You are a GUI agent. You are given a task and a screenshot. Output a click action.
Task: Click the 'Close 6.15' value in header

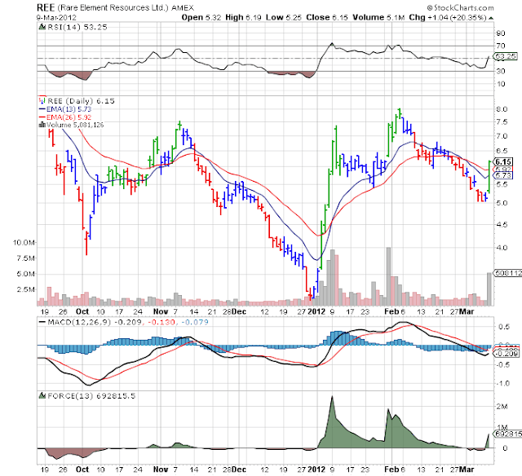click(326, 17)
